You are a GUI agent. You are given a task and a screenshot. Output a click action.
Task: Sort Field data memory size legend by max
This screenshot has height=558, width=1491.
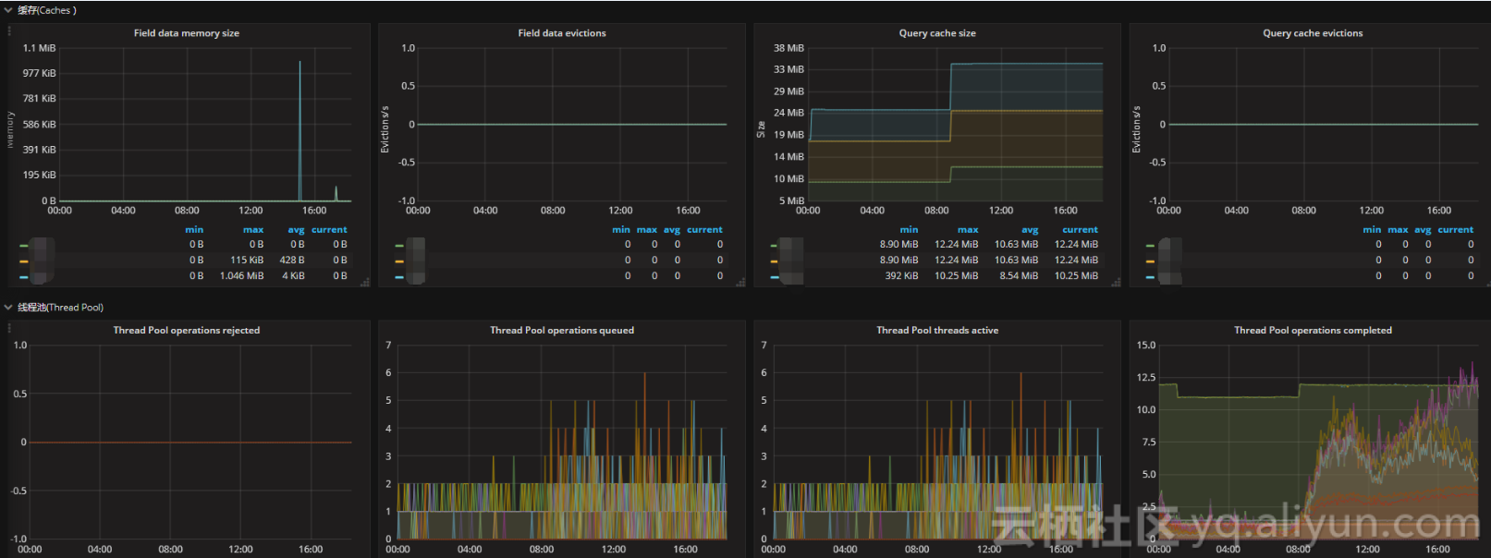pos(253,230)
